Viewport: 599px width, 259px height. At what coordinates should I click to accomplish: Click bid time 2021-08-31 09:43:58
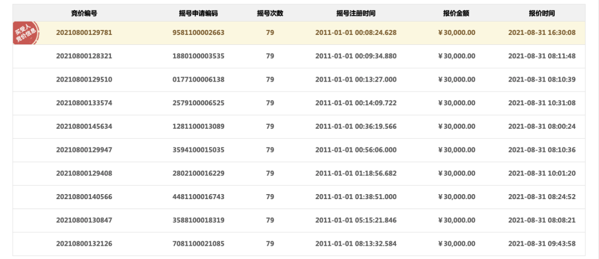tap(542, 243)
